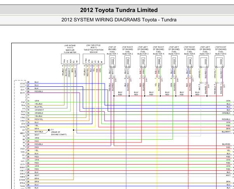Click the 'BLK' wire label at pin 68
This screenshot has width=234, height=189.
click(37, 88)
